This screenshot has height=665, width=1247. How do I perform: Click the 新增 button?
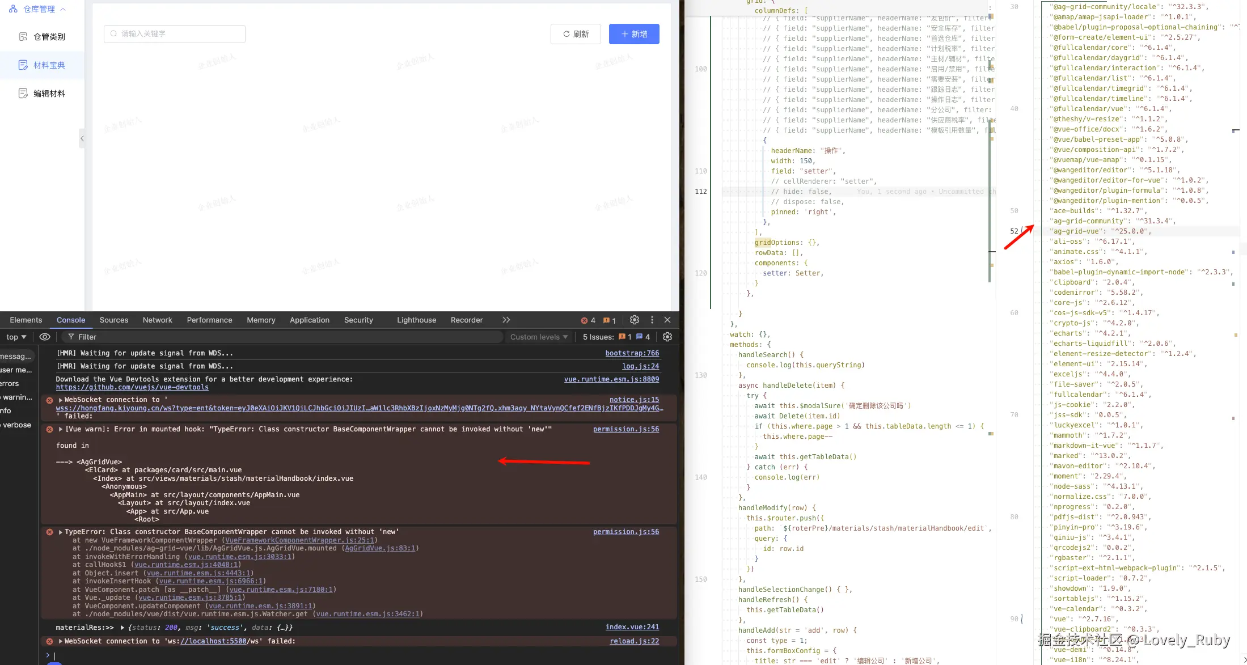click(633, 34)
